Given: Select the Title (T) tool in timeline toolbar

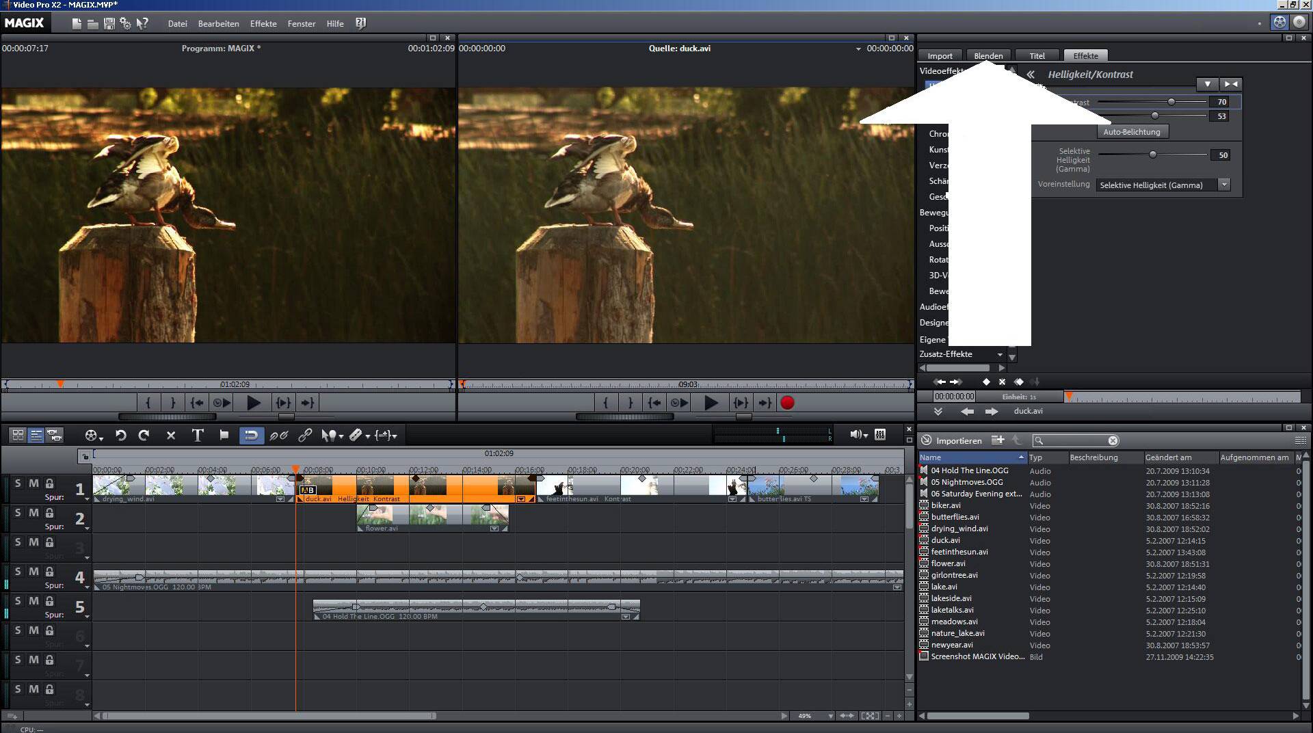Looking at the screenshot, I should click(x=198, y=436).
